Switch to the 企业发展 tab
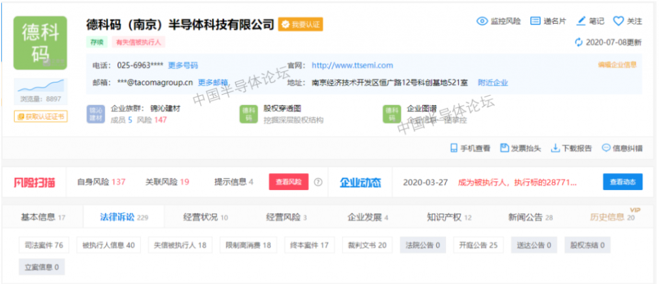Viewport: 659px width, 284px height. tap(367, 218)
